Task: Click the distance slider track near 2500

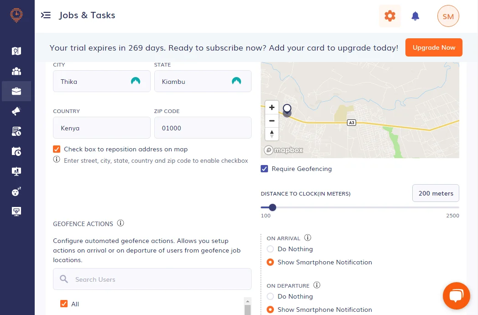Action: pyautogui.click(x=456, y=207)
